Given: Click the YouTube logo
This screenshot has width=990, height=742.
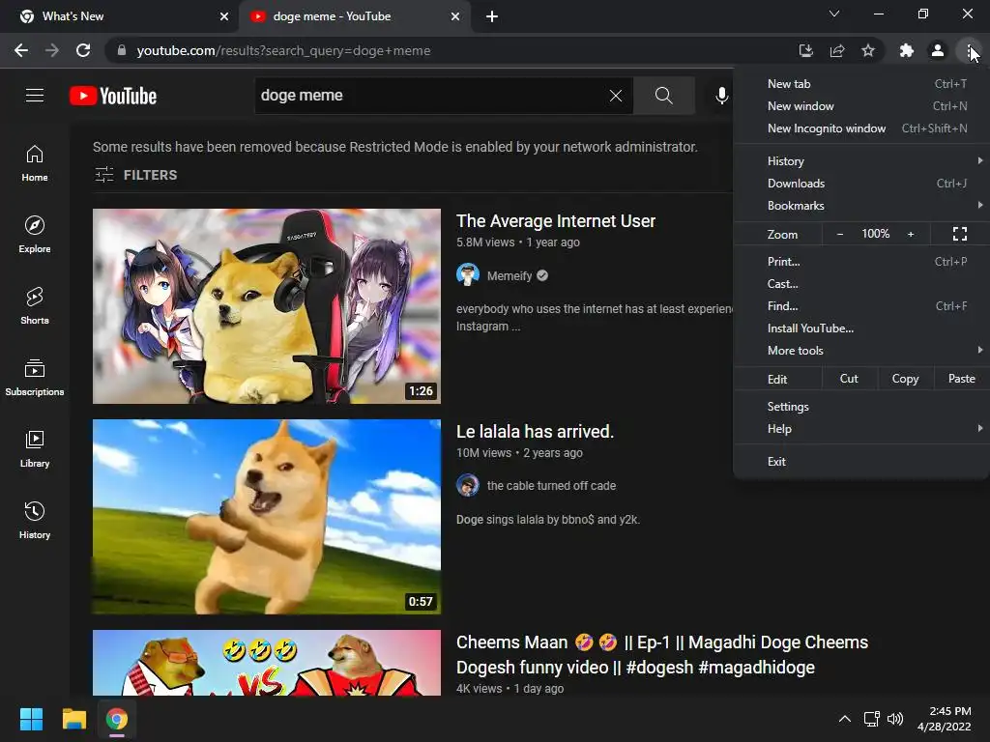Looking at the screenshot, I should 113,96.
